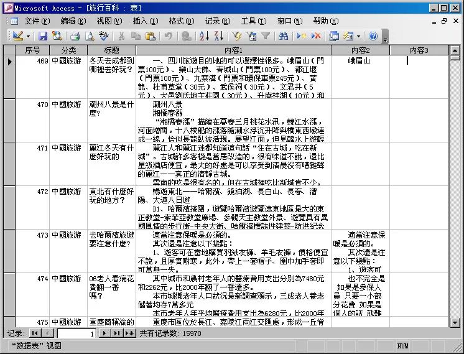Go to the first record navigation button
This screenshot has height=354, width=464.
pyautogui.click(x=35, y=333)
